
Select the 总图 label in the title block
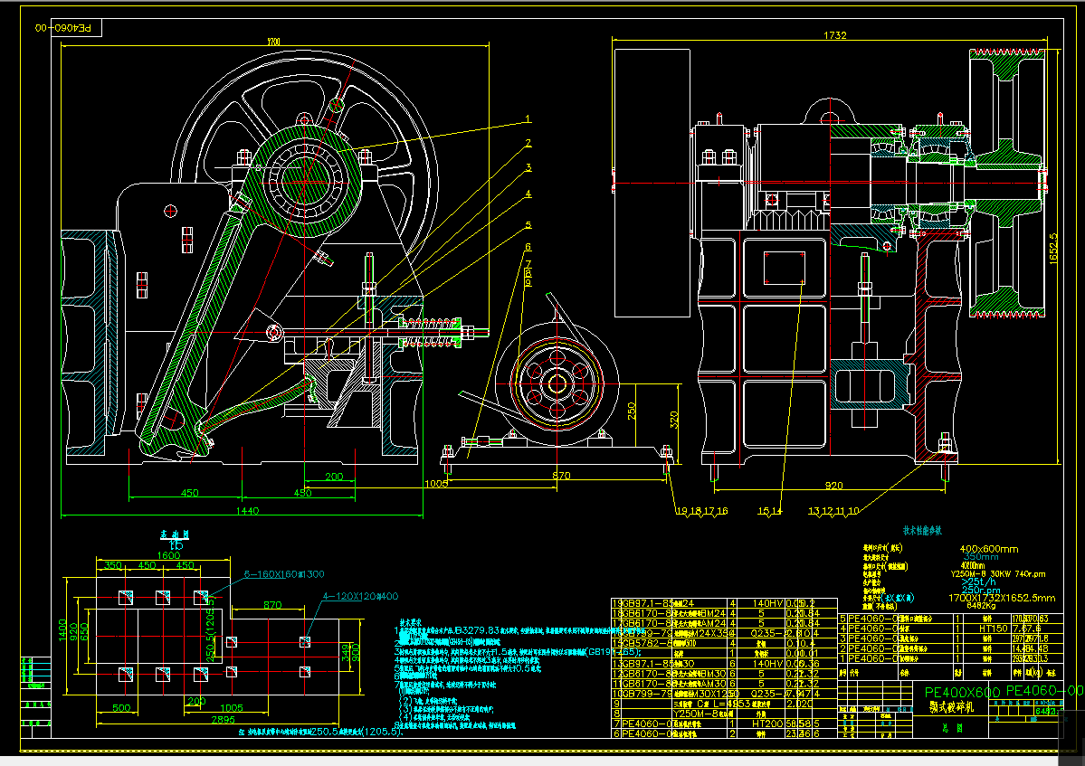point(953,728)
